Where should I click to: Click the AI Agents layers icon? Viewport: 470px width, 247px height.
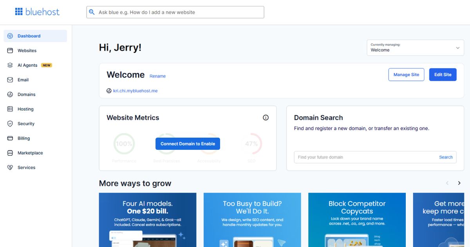pyautogui.click(x=10, y=65)
